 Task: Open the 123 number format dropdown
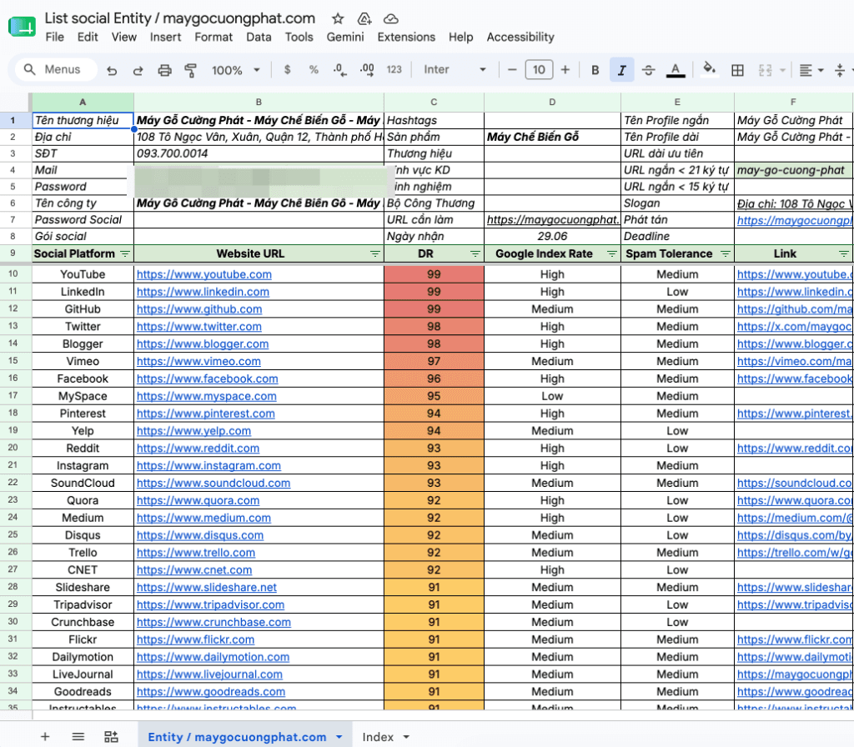point(394,70)
